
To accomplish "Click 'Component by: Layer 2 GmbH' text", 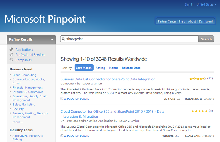I will 81,84.
